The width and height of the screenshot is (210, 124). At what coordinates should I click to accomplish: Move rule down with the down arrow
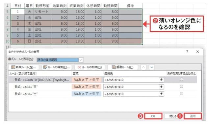coord(152,67)
